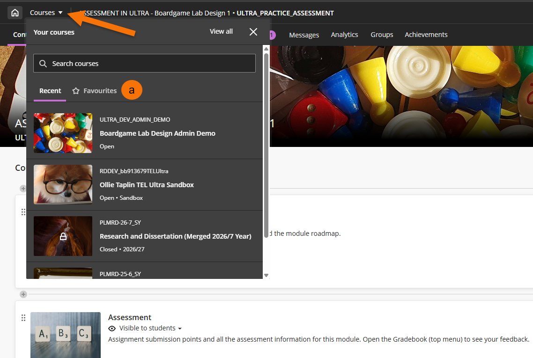This screenshot has height=358, width=533.
Task: Close the Your courses panel
Action: [253, 32]
